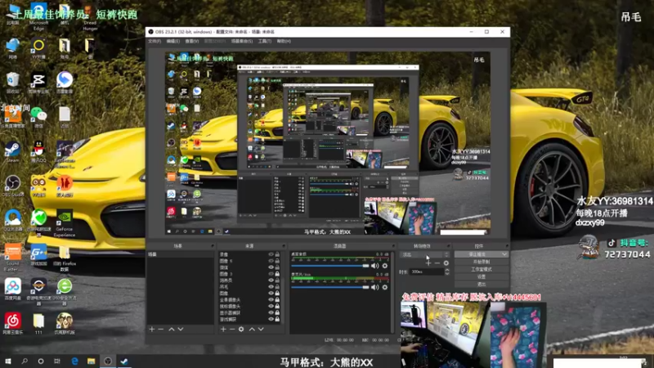Viewport: 654px width, 368px height.
Task: Click the 退出 button in the controls panel
Action: pyautogui.click(x=482, y=284)
